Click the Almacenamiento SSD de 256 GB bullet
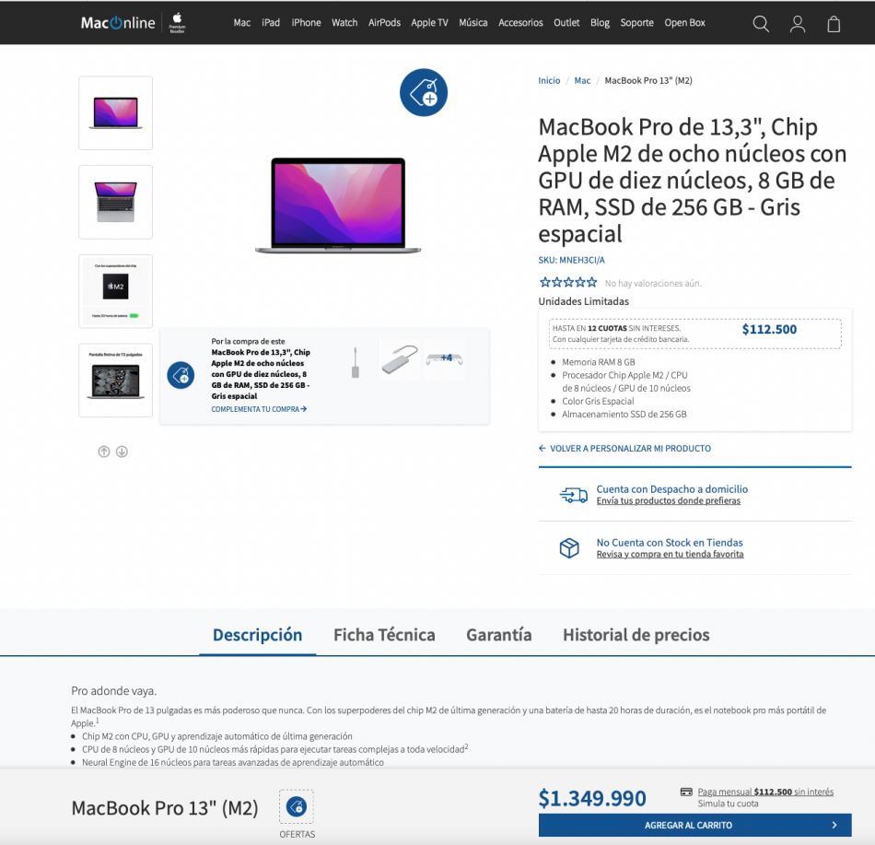875x845 pixels. (x=624, y=414)
